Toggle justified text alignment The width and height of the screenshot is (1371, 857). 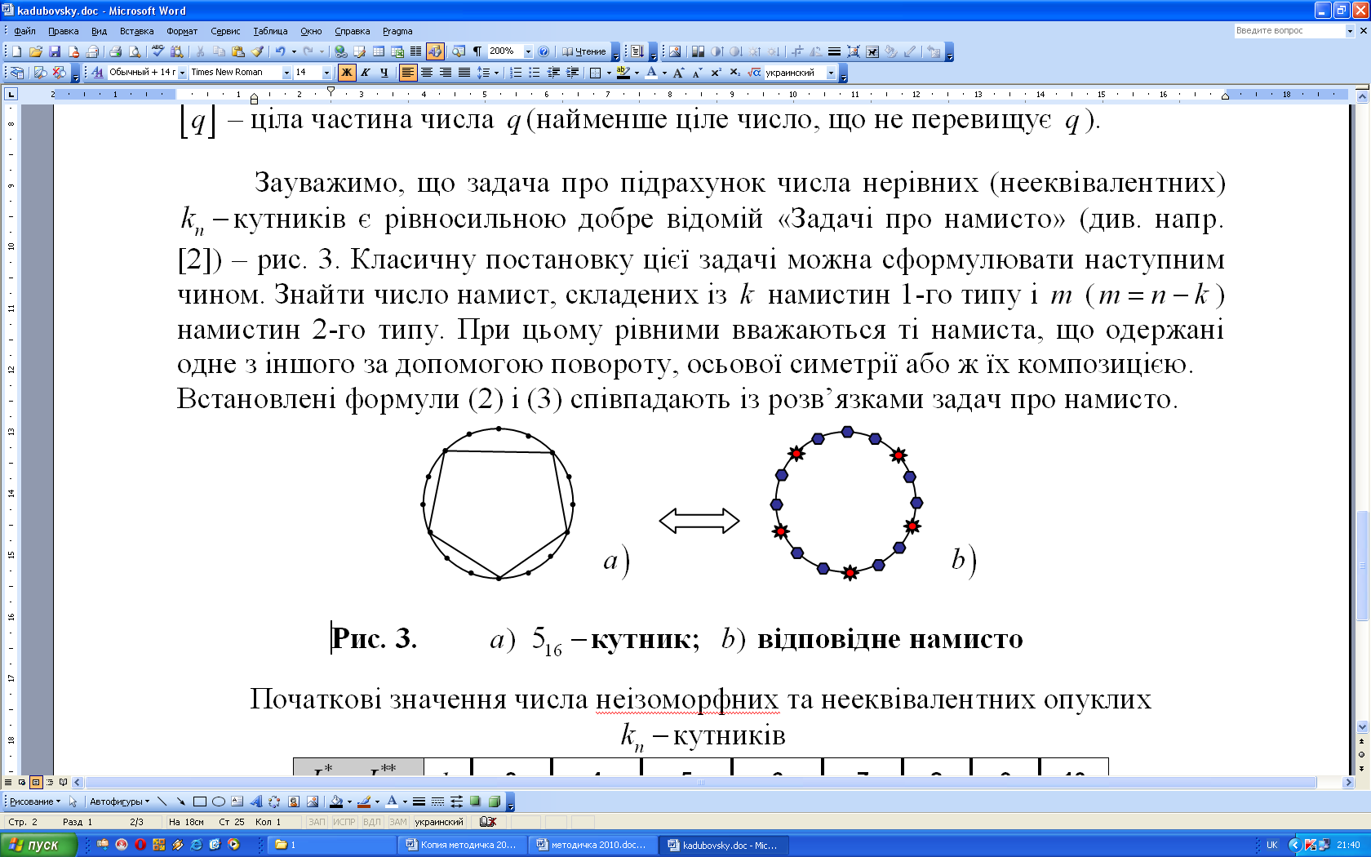point(464,73)
